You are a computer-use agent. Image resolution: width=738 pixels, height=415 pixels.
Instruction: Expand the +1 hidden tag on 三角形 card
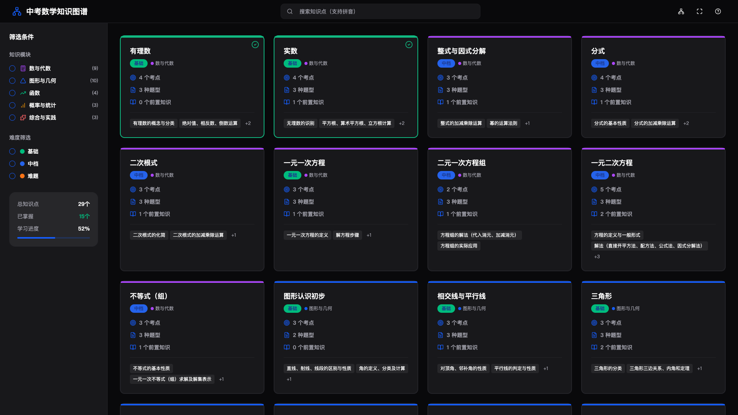700,368
